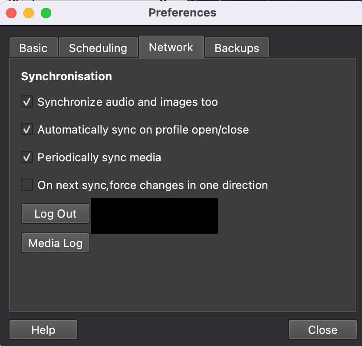Click the Synchronisation section heading
The width and height of the screenshot is (362, 346).
(x=66, y=76)
